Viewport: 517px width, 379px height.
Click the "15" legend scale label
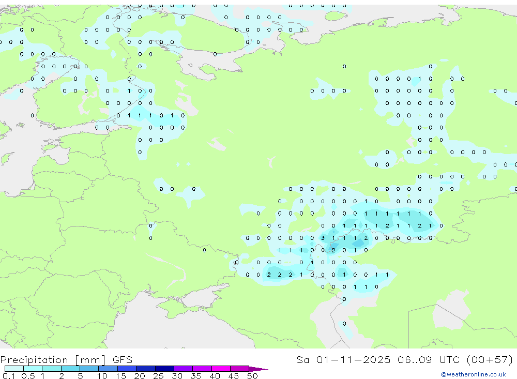121,376
